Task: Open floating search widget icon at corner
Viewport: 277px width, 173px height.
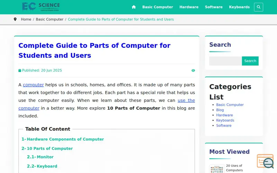Action: pos(265,161)
